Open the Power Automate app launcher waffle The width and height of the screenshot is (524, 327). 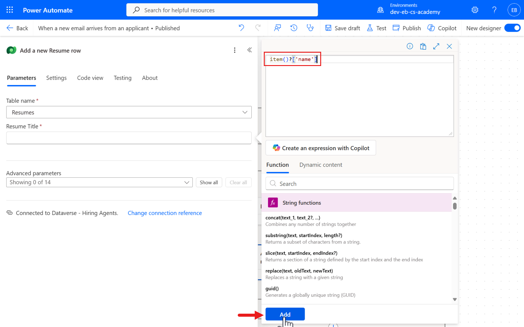click(x=9, y=9)
